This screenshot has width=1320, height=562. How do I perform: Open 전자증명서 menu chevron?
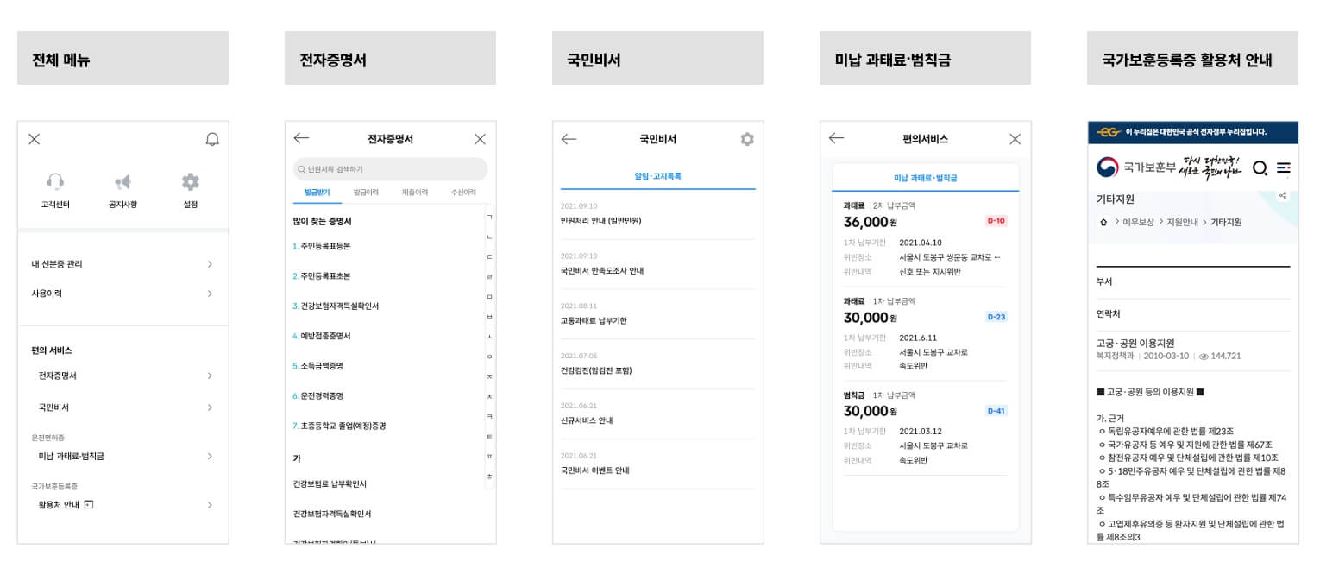tap(210, 376)
